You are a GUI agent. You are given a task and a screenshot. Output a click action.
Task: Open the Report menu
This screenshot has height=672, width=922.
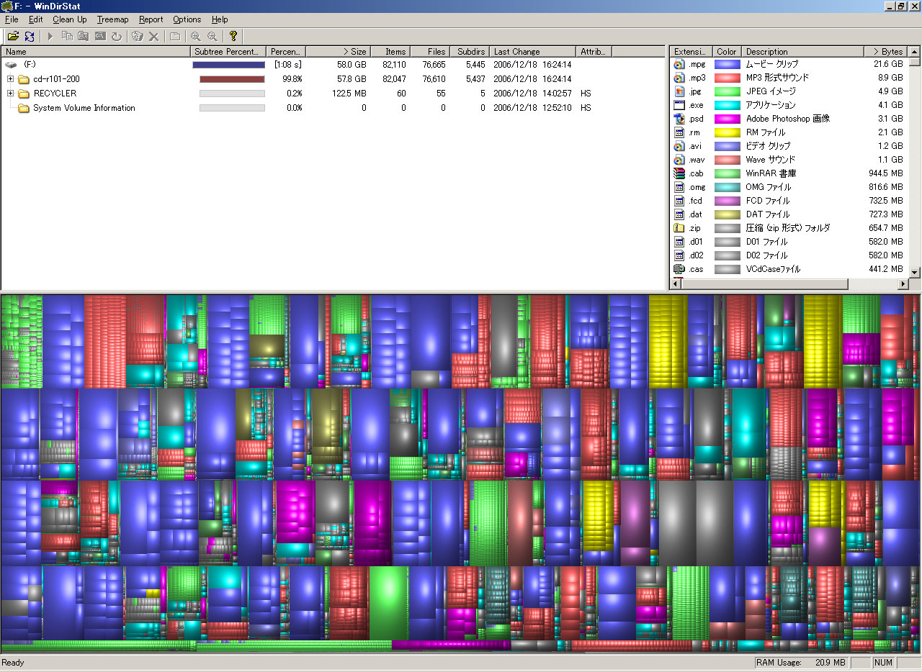(151, 19)
